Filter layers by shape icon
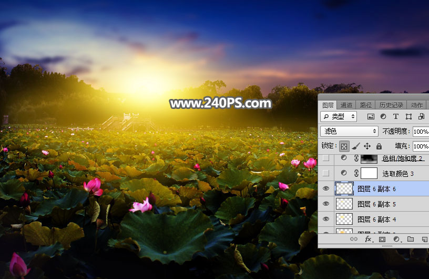Screen dimensions: 429x279 [408, 117]
